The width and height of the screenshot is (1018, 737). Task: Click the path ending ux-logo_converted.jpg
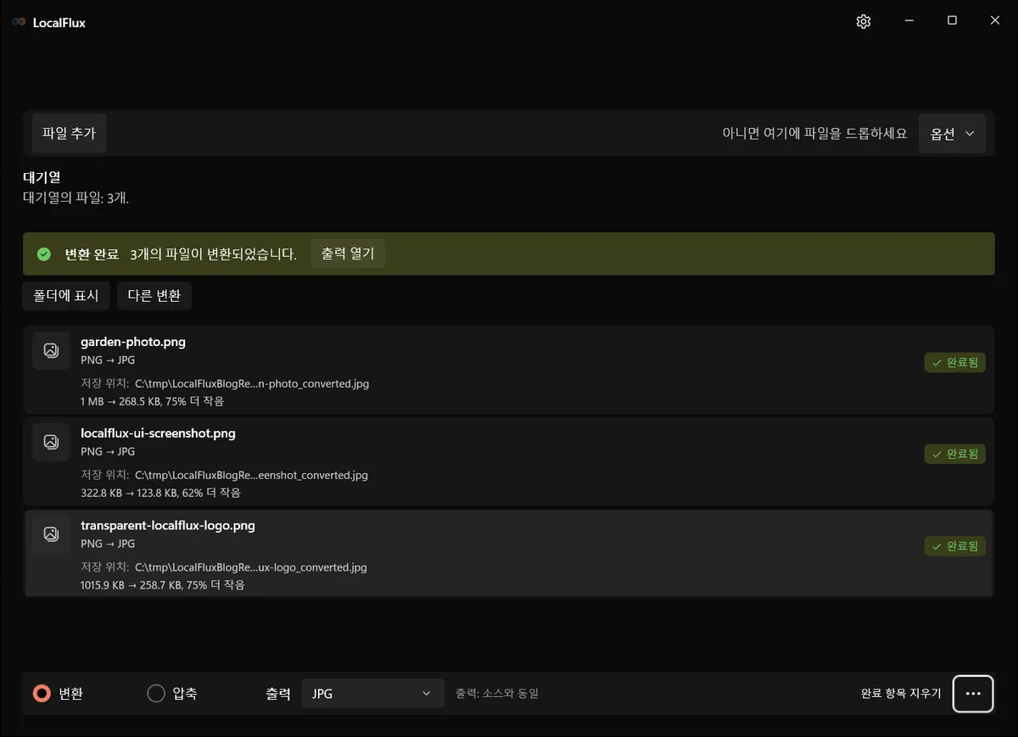click(x=251, y=567)
